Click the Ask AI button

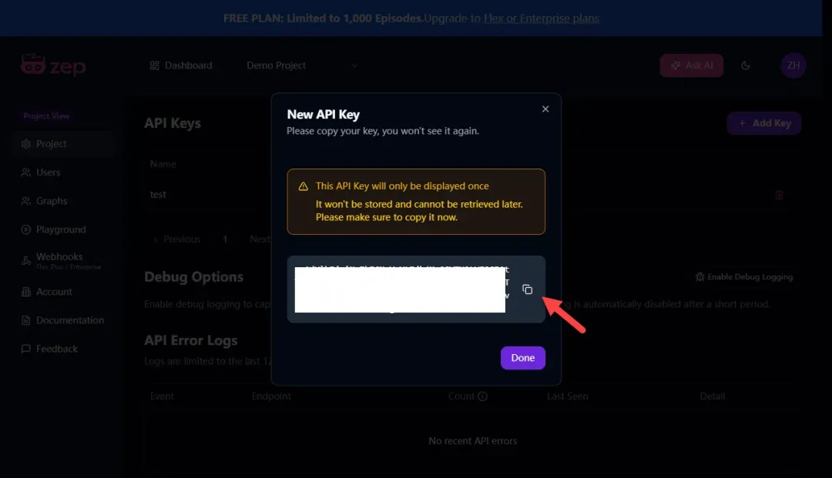pos(691,65)
